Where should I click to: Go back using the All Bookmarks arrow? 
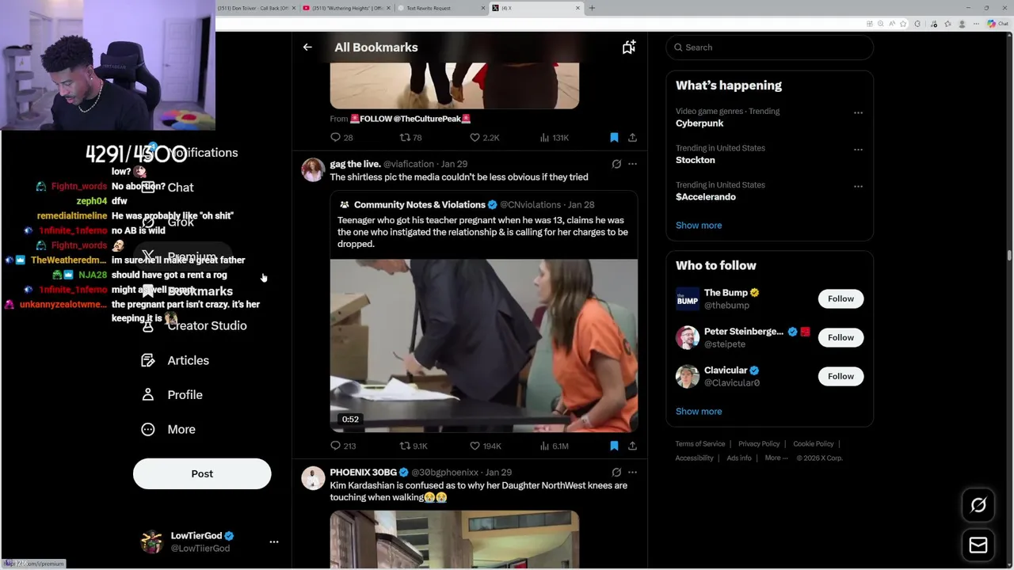pyautogui.click(x=307, y=47)
